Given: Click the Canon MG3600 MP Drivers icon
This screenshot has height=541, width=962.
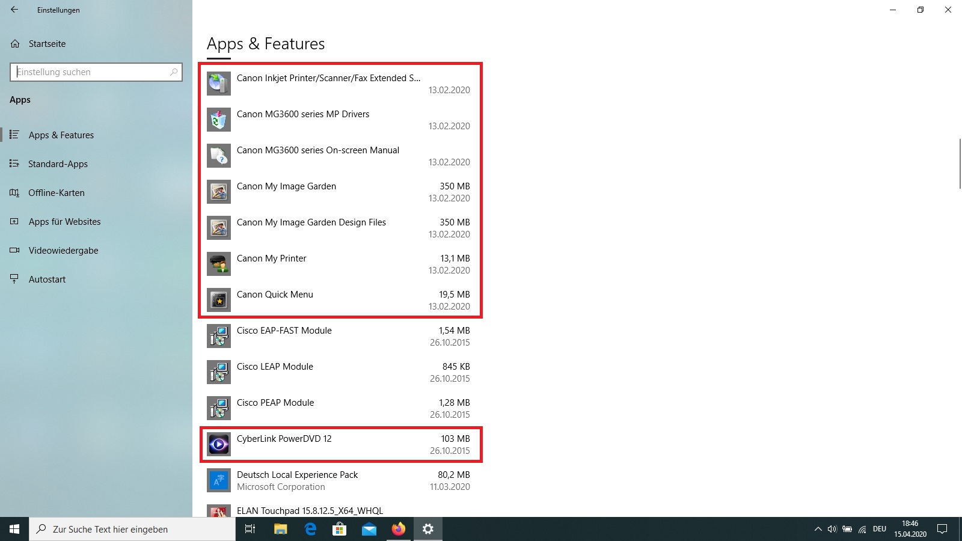Looking at the screenshot, I should pyautogui.click(x=219, y=120).
